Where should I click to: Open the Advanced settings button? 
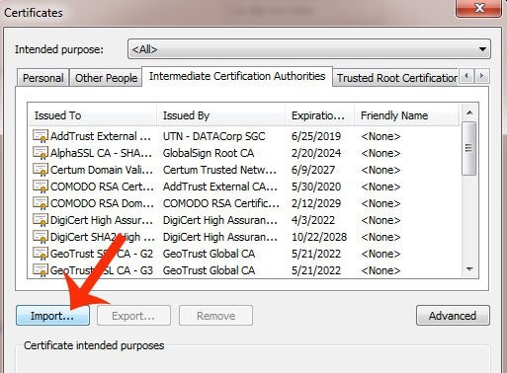(x=453, y=316)
